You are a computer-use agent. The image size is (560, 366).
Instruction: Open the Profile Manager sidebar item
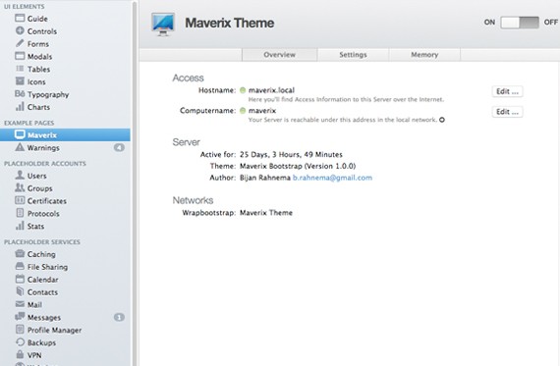click(x=65, y=330)
